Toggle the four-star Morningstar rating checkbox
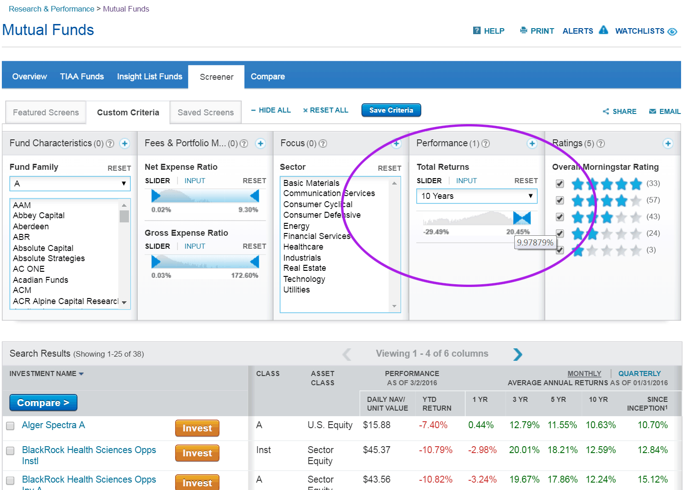Screen dimensions: 688x490 tap(560, 200)
